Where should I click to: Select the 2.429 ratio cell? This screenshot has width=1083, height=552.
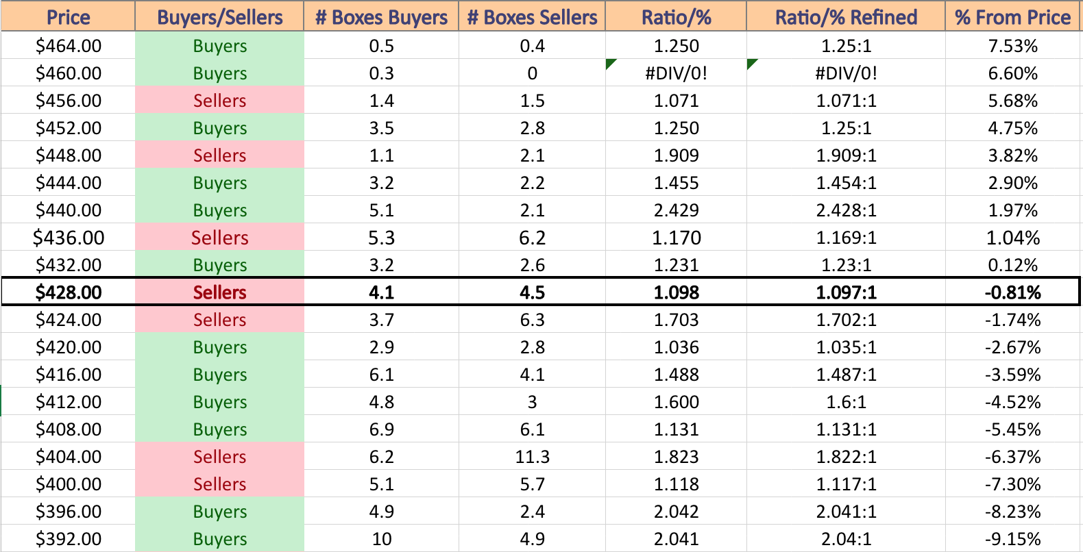click(x=676, y=210)
